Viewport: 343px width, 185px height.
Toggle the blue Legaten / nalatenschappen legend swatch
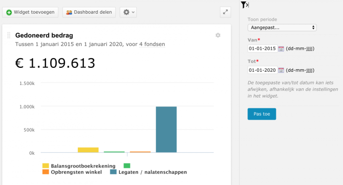click(113, 172)
